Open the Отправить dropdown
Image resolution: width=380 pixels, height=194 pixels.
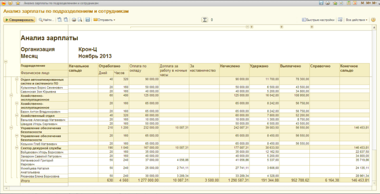(x=104, y=20)
